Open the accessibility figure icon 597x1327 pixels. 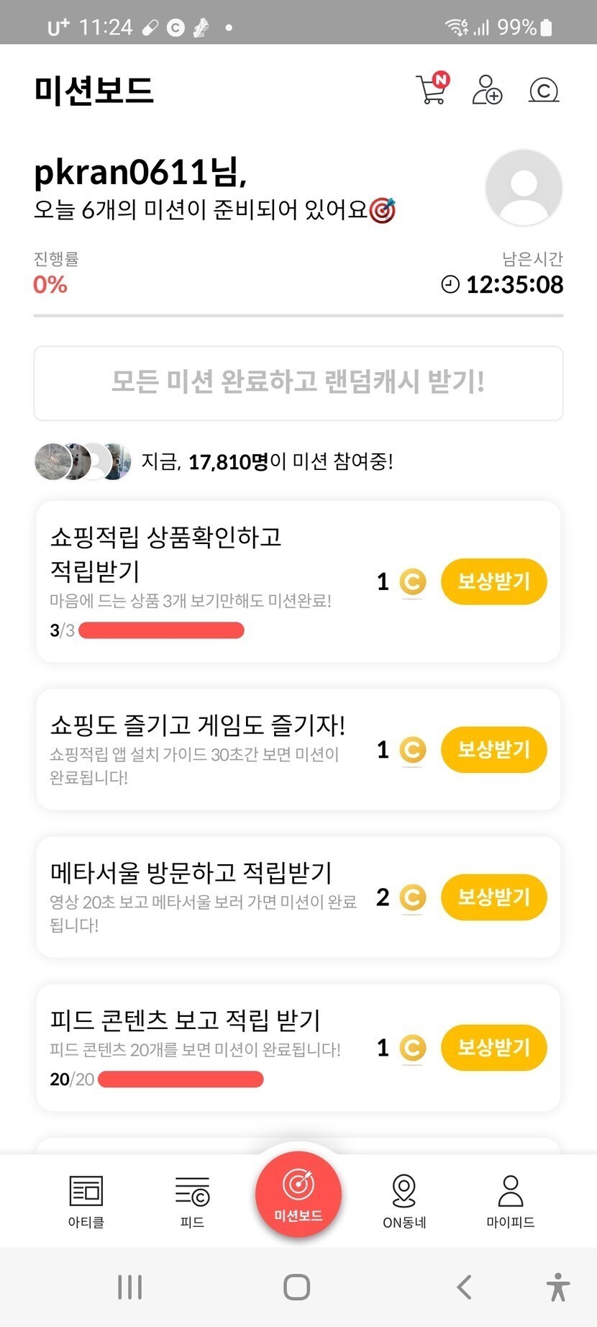click(x=557, y=1287)
